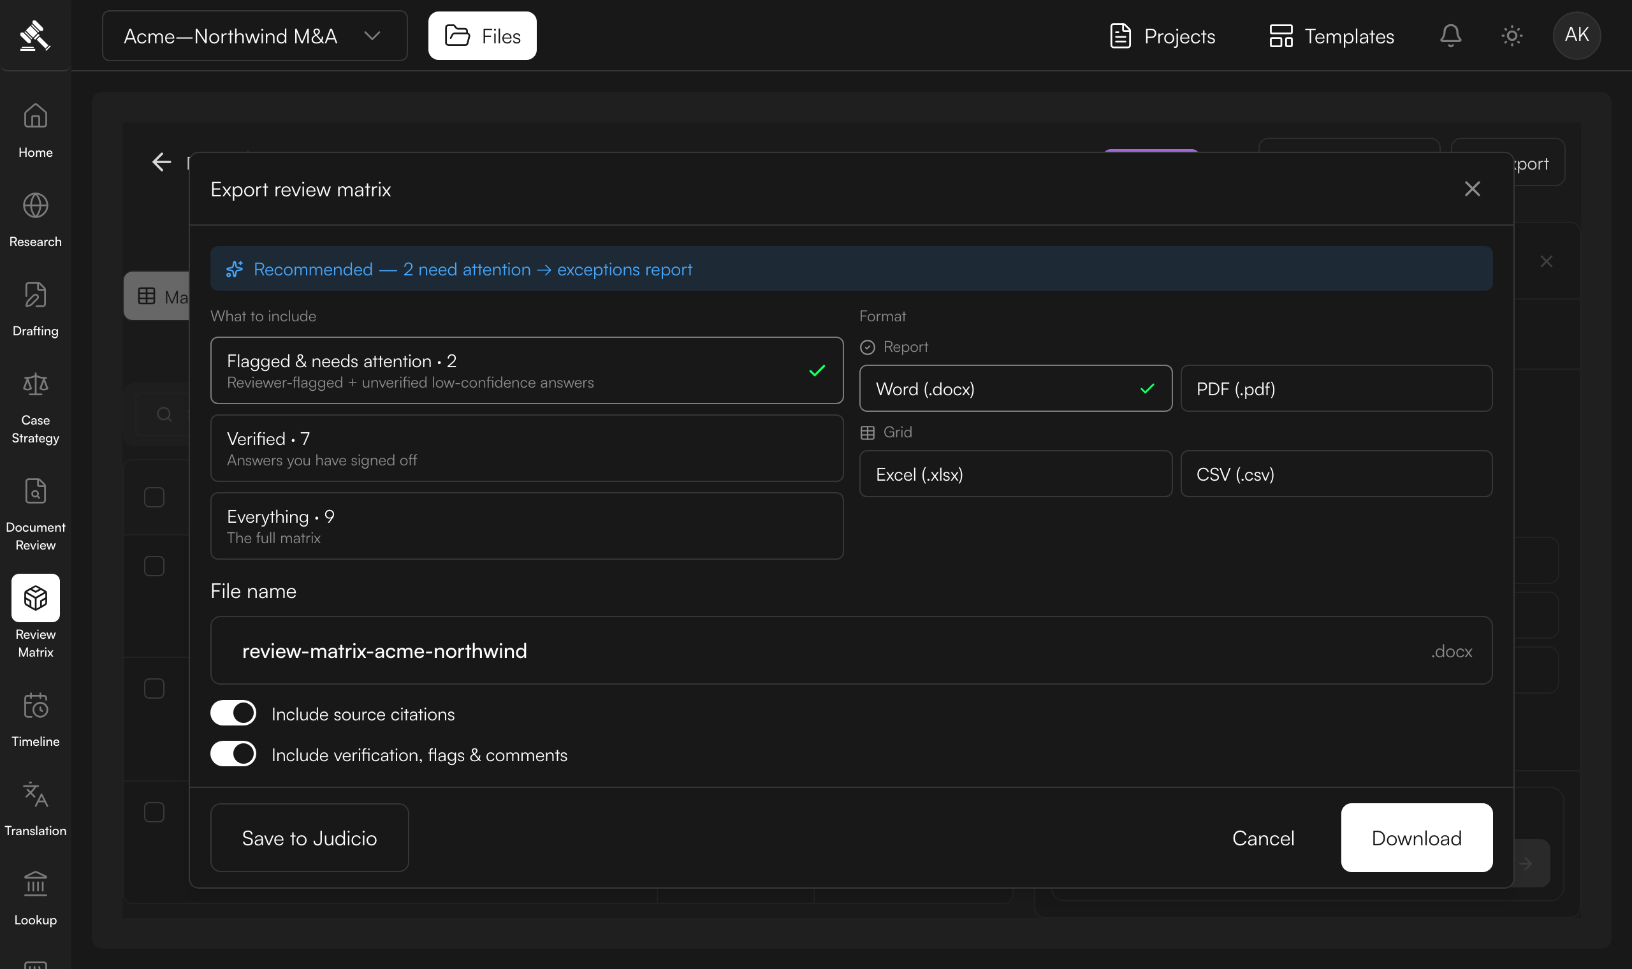The width and height of the screenshot is (1632, 969).
Task: Select Flagged & needs attention option
Action: [527, 370]
